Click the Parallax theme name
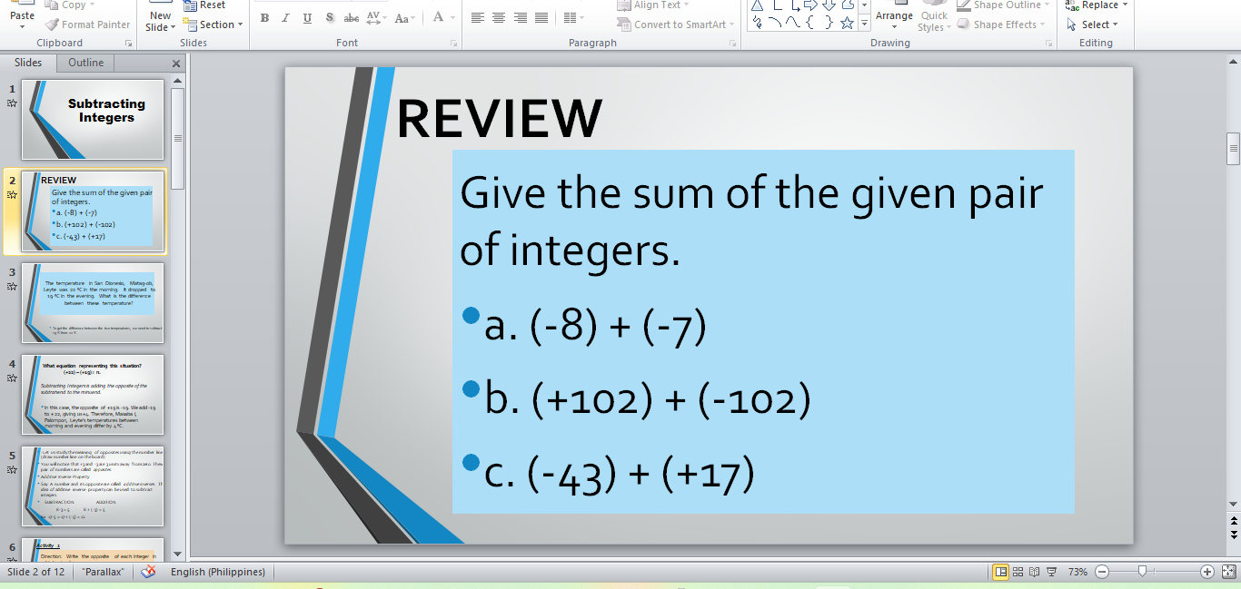The image size is (1241, 589). [103, 572]
